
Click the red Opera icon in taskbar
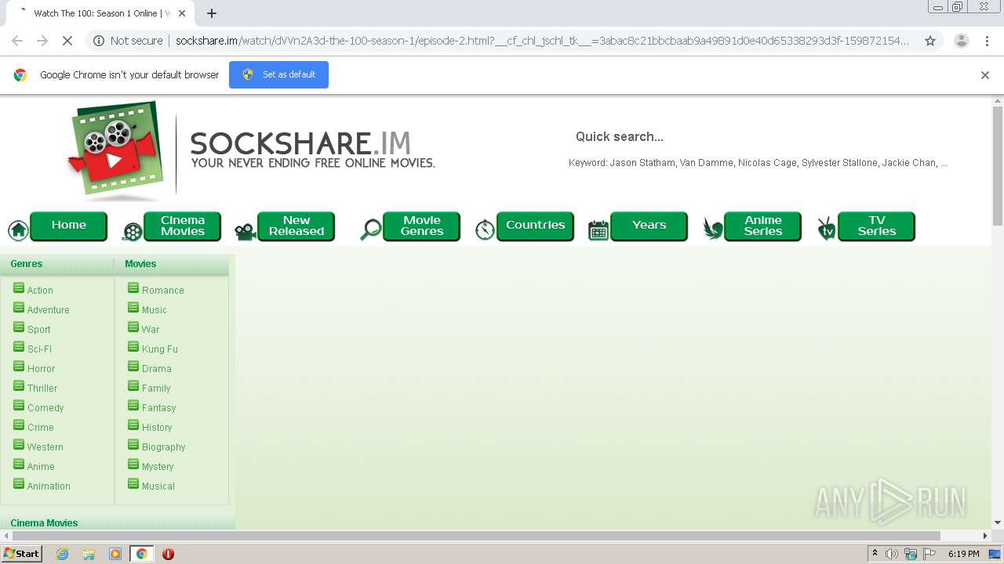(168, 554)
